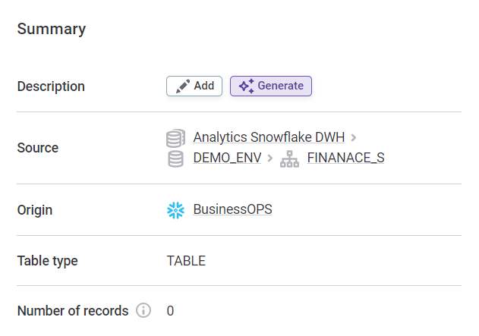Click the database icon beside DEMO_ENV
This screenshot has height=336, width=479.
(176, 159)
